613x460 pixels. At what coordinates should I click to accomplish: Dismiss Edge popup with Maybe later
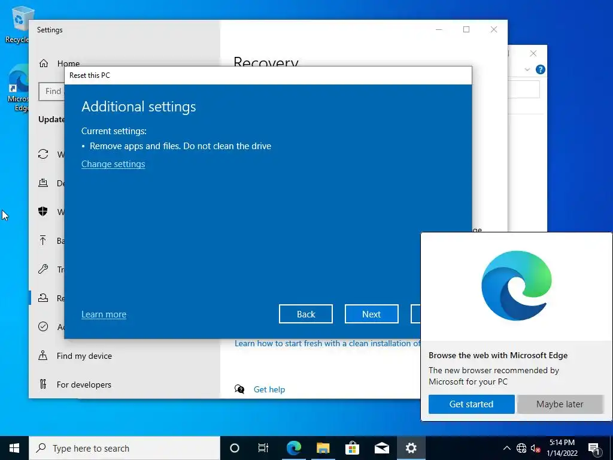560,404
